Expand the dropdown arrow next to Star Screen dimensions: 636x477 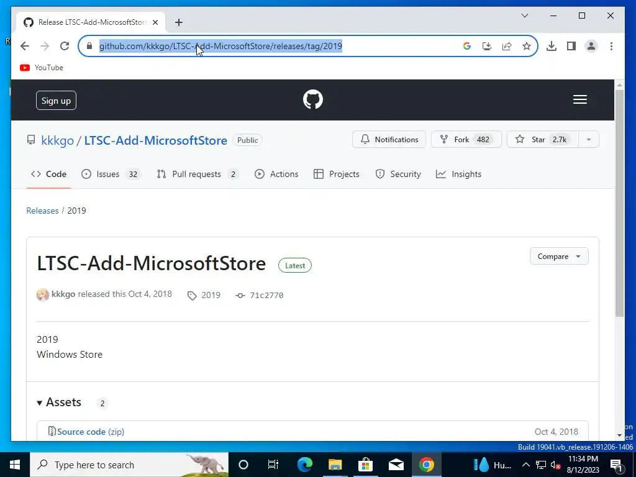pos(589,140)
